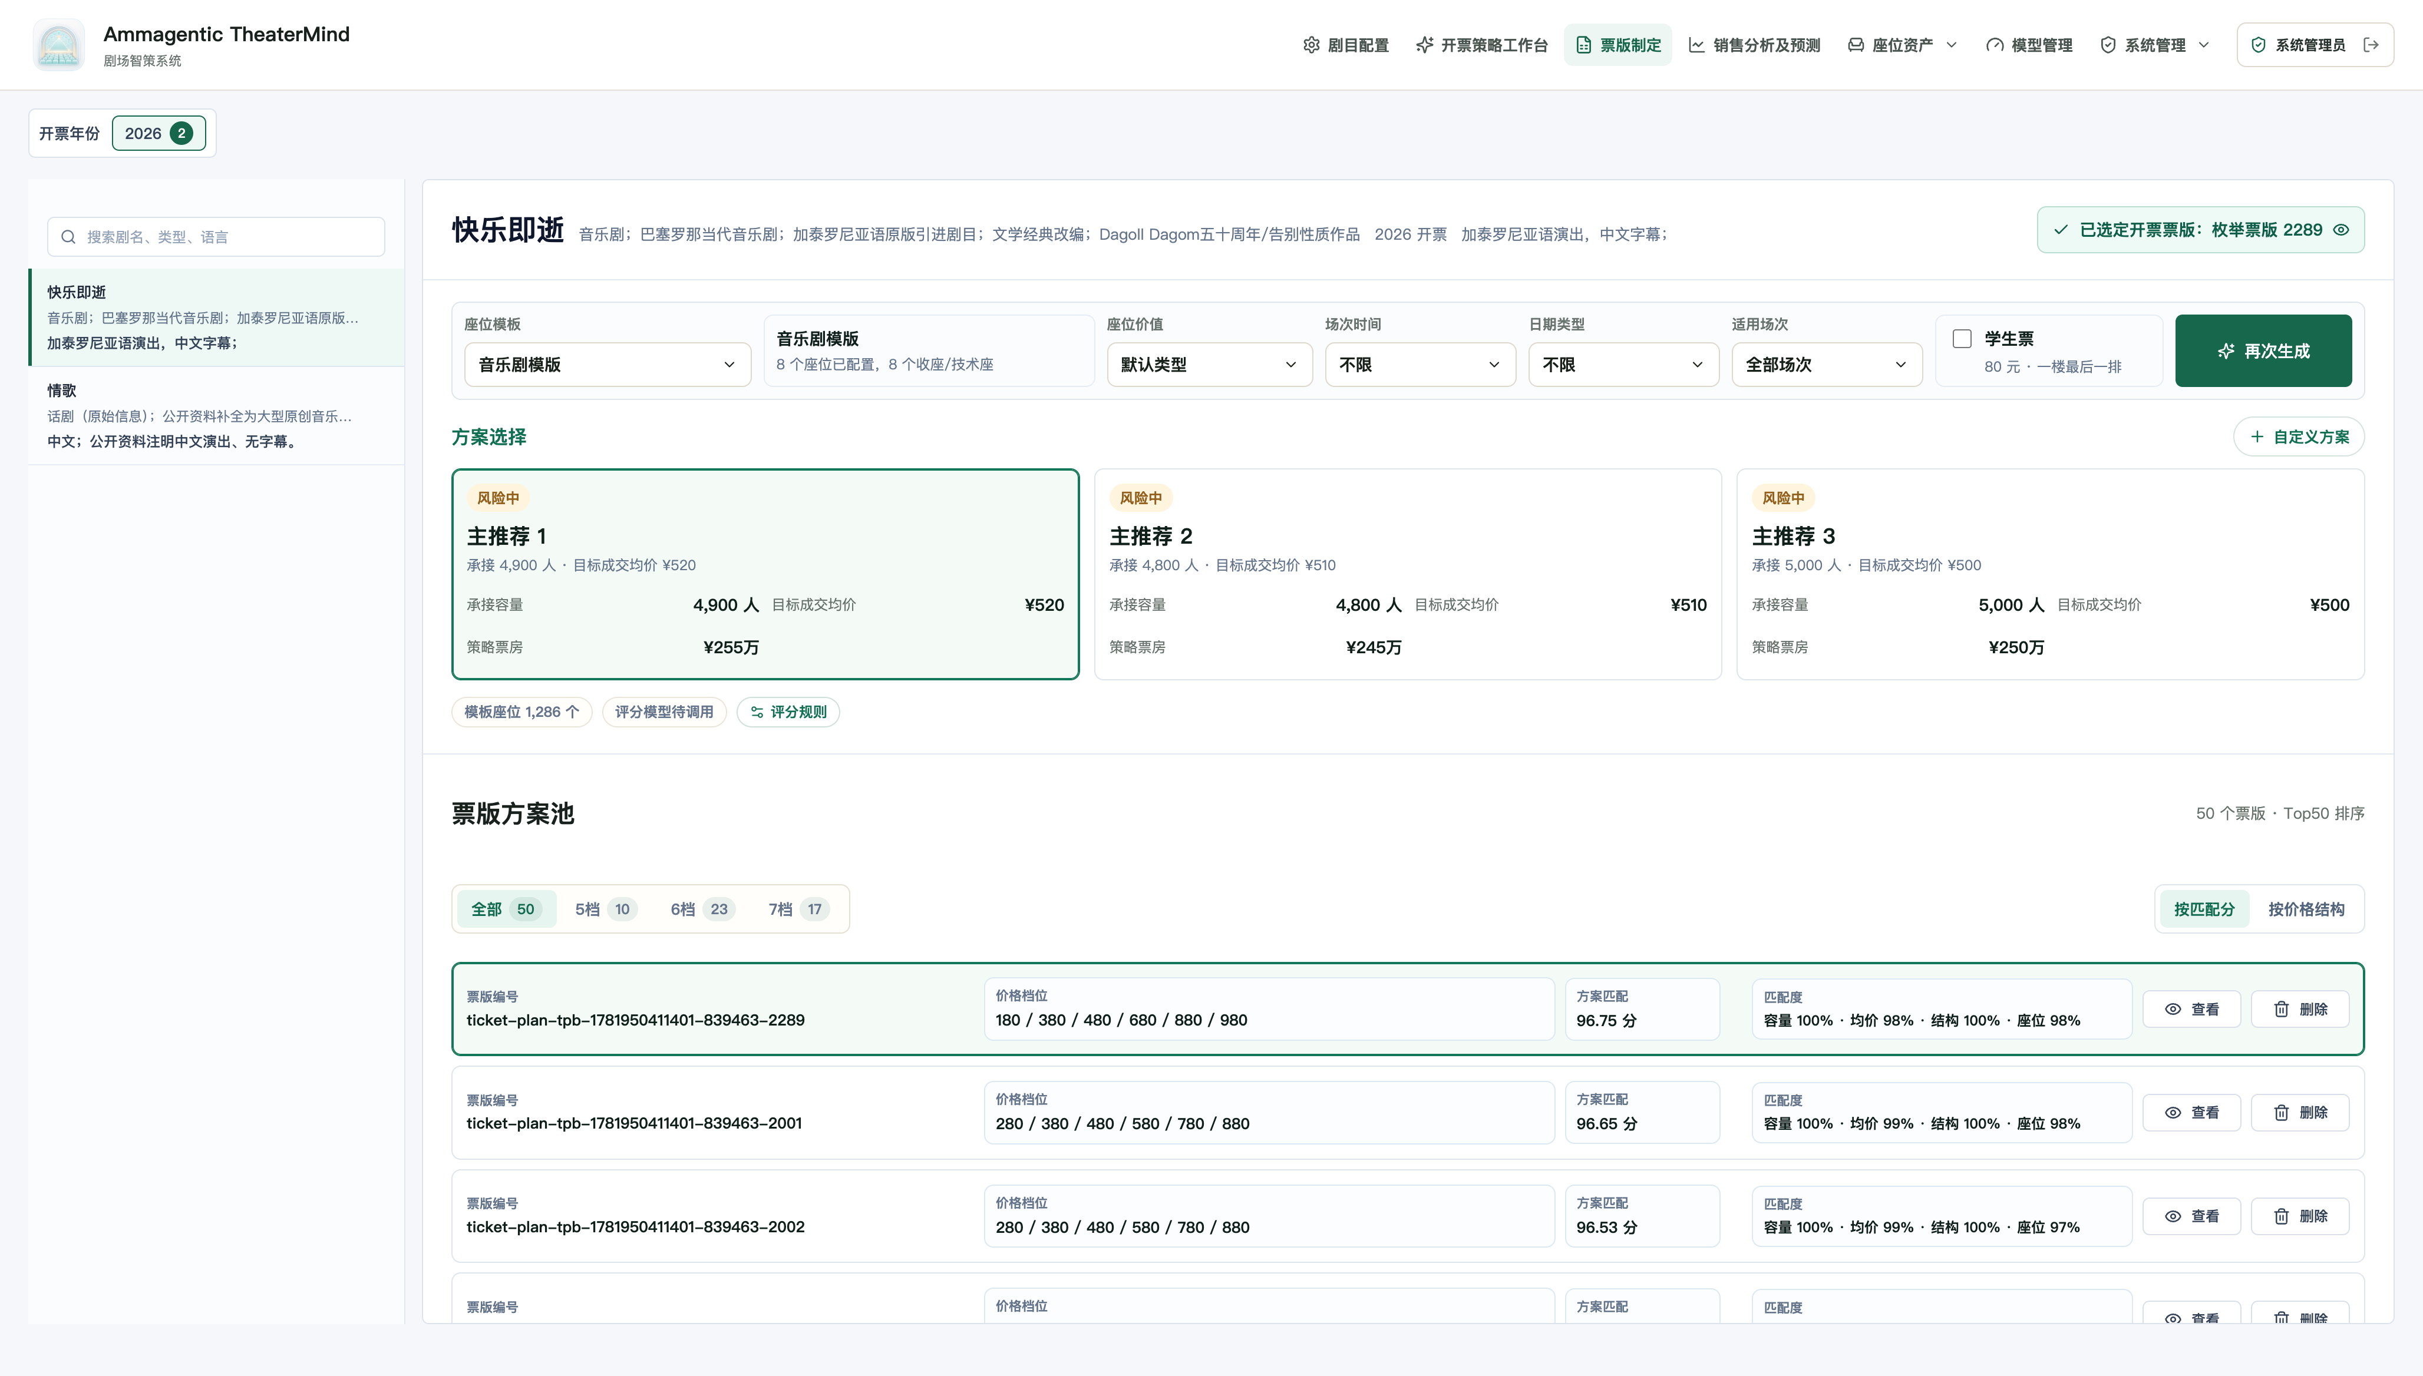The image size is (2423, 1376).
Task: Click the eye icon in row 2002
Action: pyautogui.click(x=2173, y=1216)
